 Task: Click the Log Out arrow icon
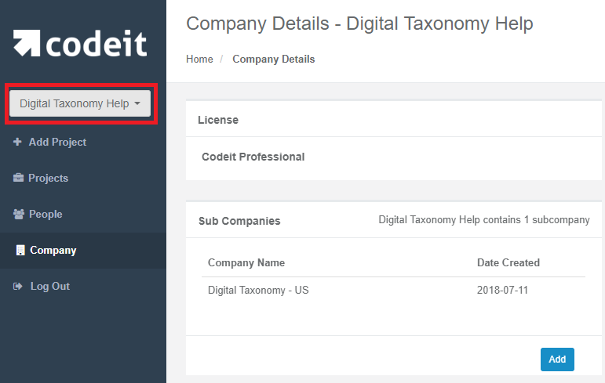click(18, 287)
